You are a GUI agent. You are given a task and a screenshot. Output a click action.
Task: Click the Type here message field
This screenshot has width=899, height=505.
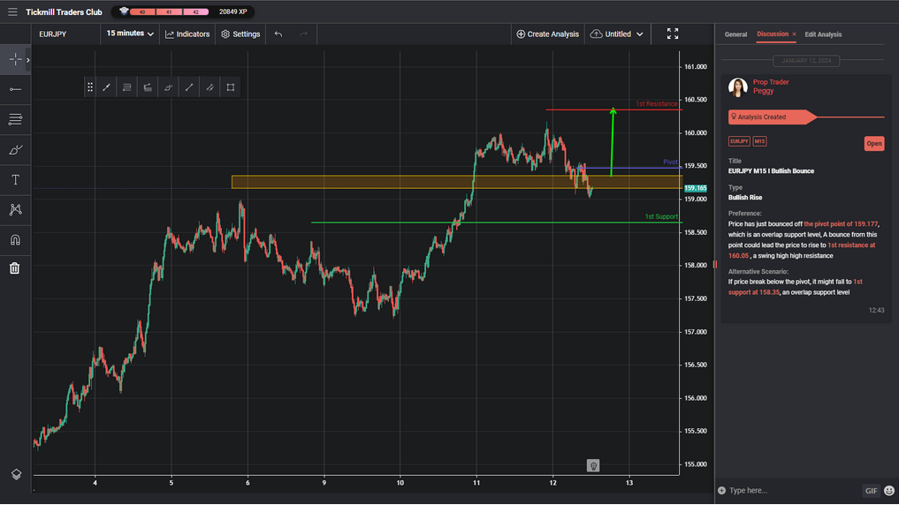pyautogui.click(x=794, y=491)
